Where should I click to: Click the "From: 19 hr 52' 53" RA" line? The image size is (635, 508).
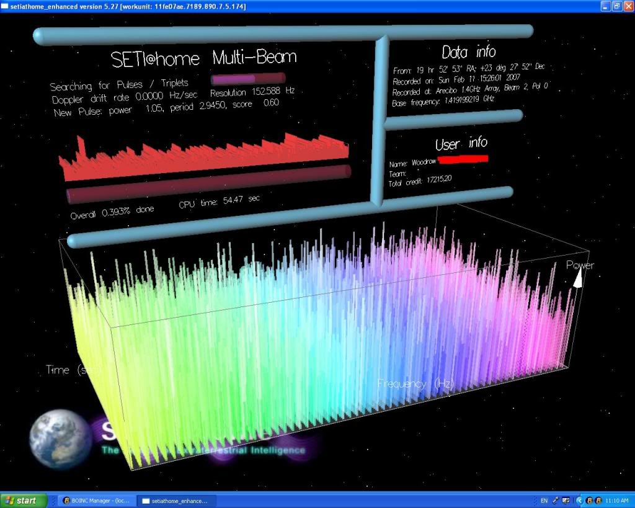[x=469, y=68]
